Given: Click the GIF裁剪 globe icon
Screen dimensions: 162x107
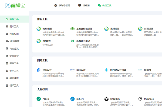Looking at the screenshot, I should [39, 41].
